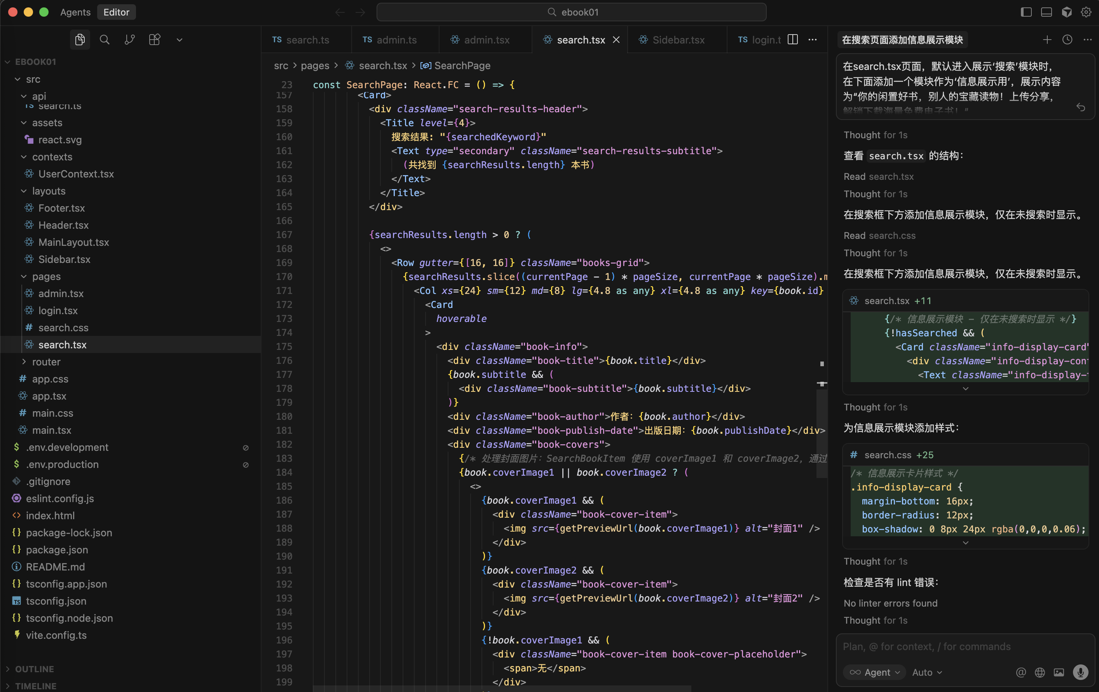Toggle the left sidebar layout icon
The height and width of the screenshot is (692, 1099).
pyautogui.click(x=1026, y=12)
